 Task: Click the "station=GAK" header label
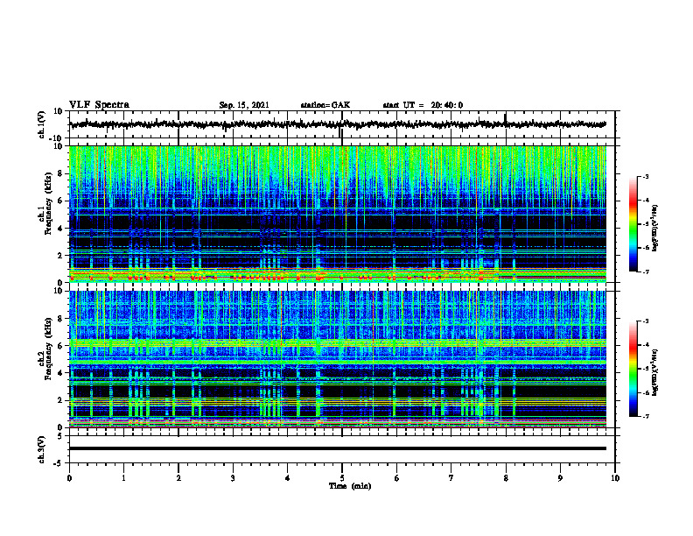point(325,105)
